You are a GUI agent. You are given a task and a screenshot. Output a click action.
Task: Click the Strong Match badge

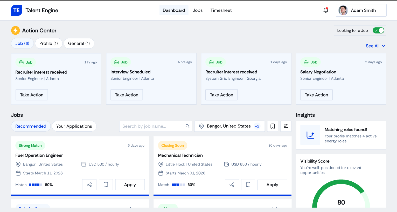click(30, 146)
